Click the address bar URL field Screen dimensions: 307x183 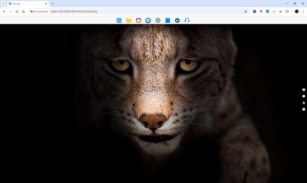click(140, 12)
